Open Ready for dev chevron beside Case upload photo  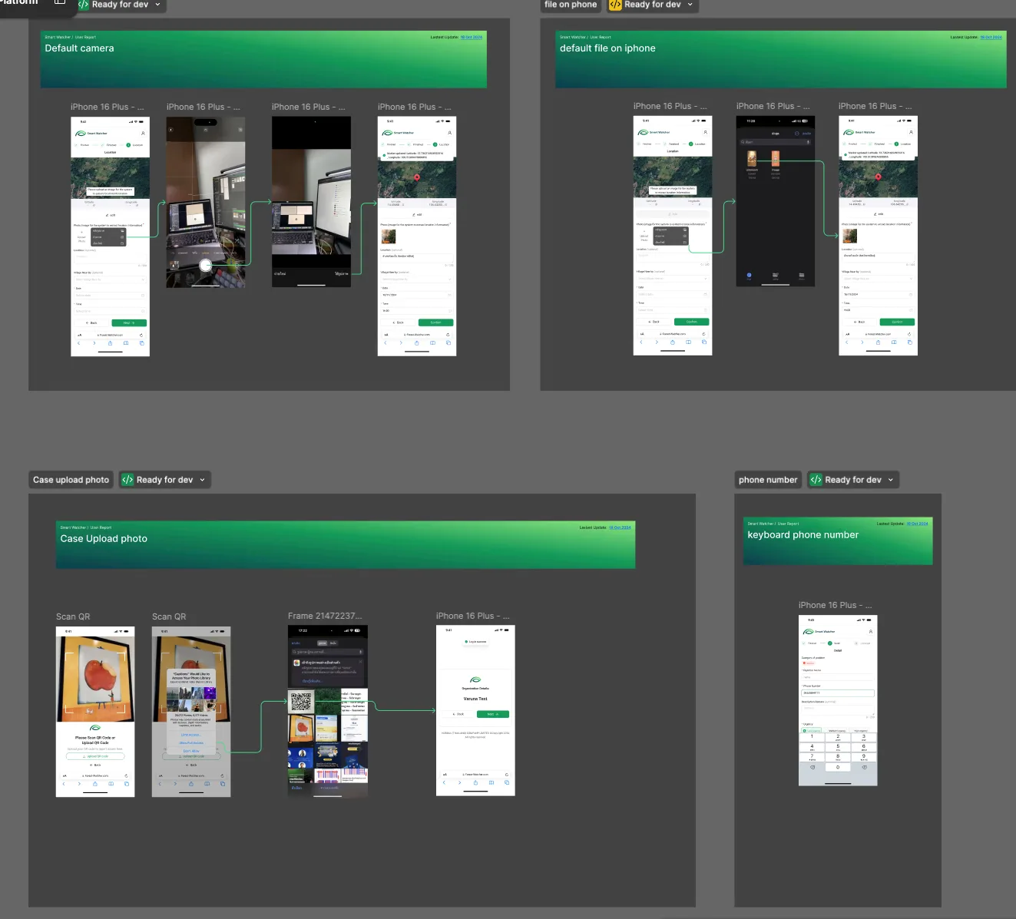203,480
